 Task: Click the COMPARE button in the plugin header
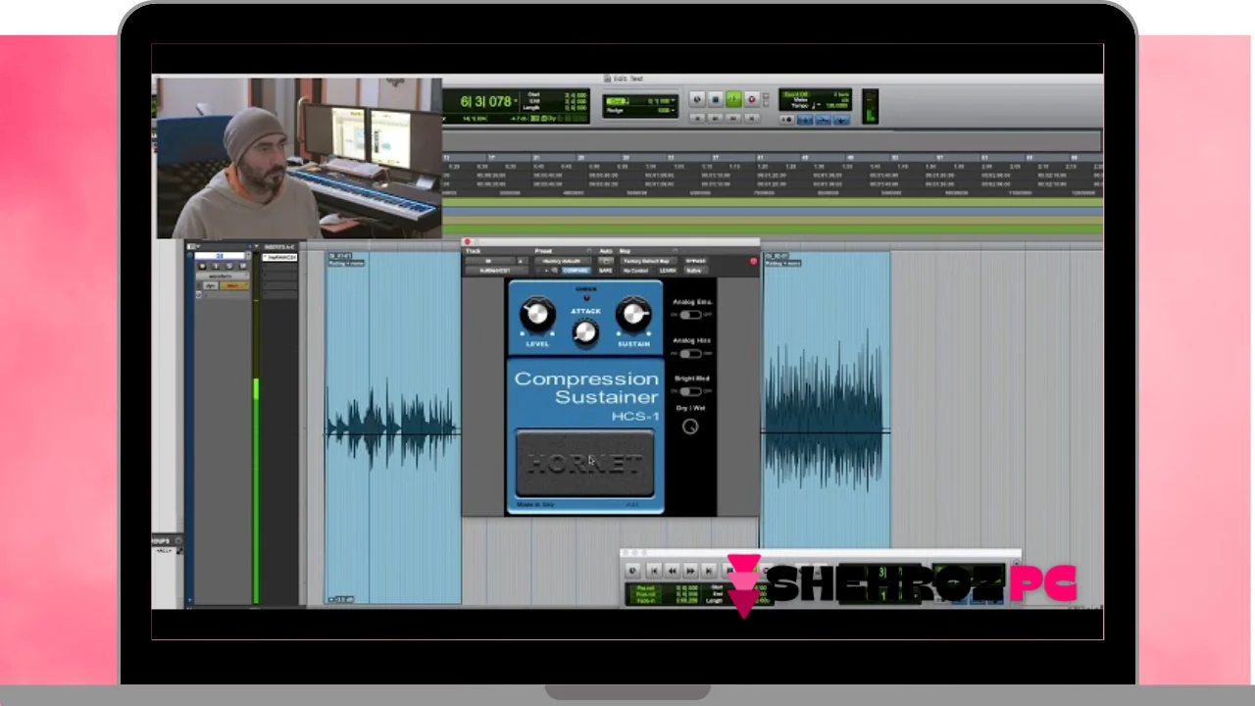coord(576,271)
